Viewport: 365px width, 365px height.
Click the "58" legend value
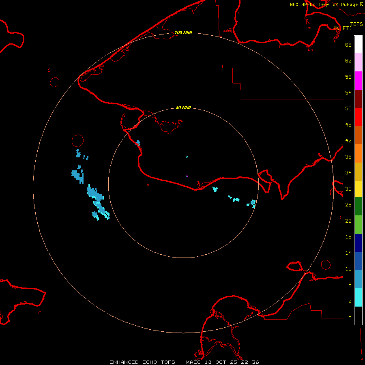pyautogui.click(x=348, y=77)
